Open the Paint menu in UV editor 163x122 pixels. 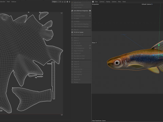(x=8, y=2)
